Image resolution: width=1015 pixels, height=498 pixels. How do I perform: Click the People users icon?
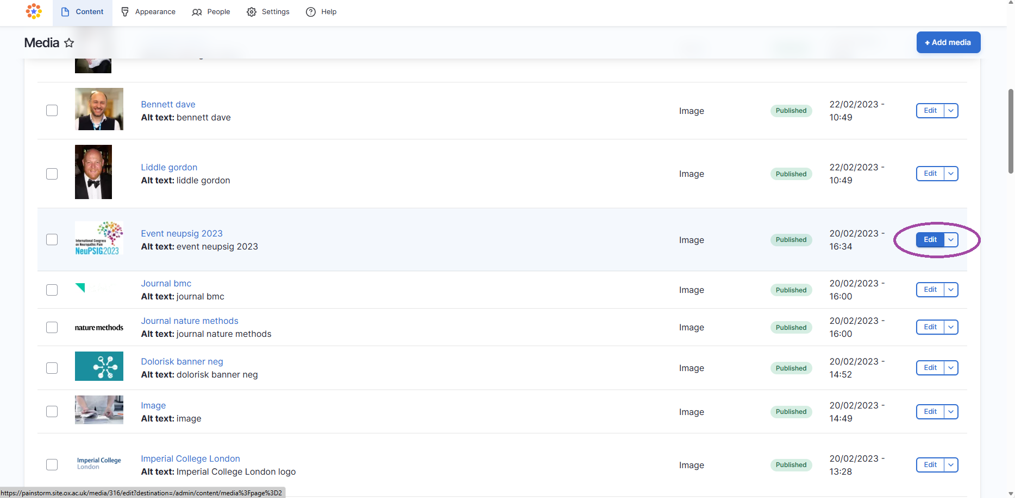(197, 12)
